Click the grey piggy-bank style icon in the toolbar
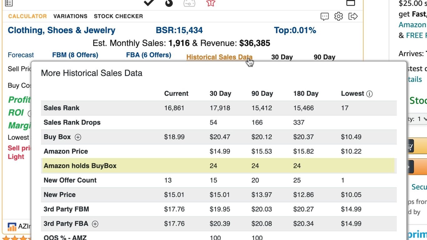Viewport: 427px width, 240px height. [189, 3]
